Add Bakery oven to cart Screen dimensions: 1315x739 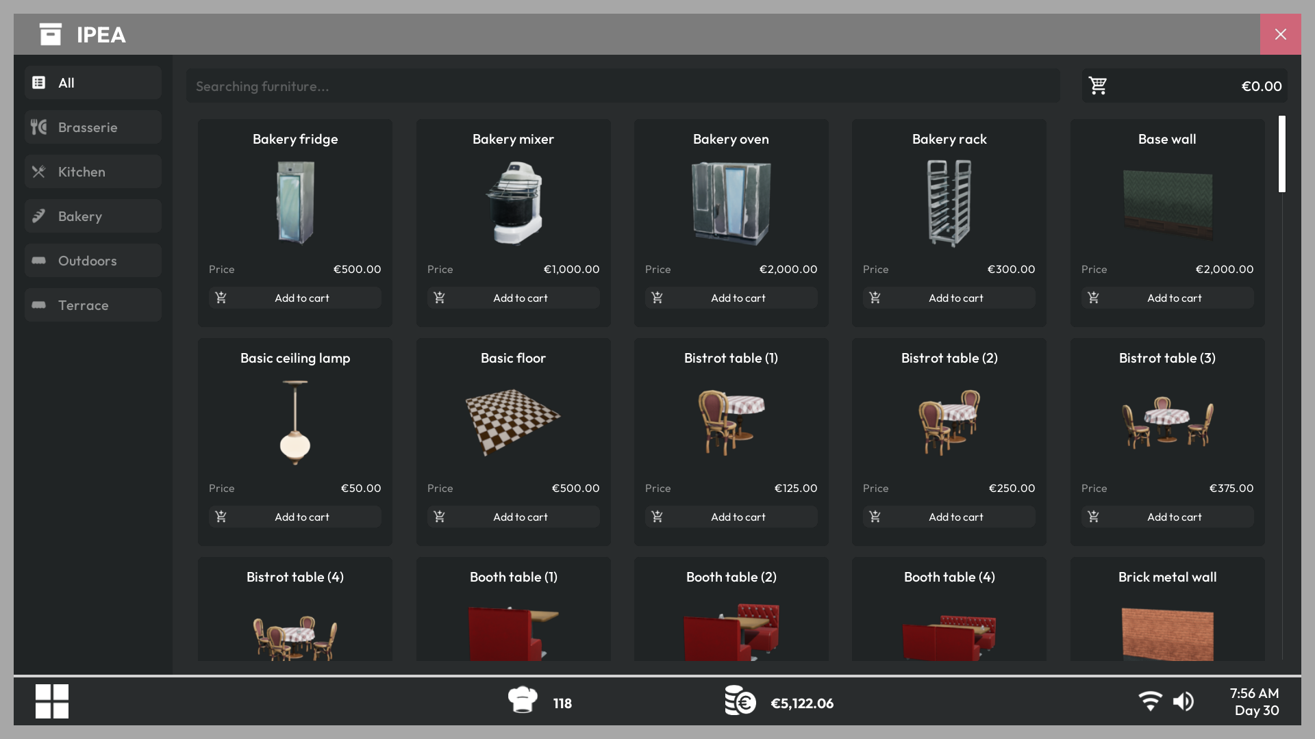pyautogui.click(x=731, y=298)
